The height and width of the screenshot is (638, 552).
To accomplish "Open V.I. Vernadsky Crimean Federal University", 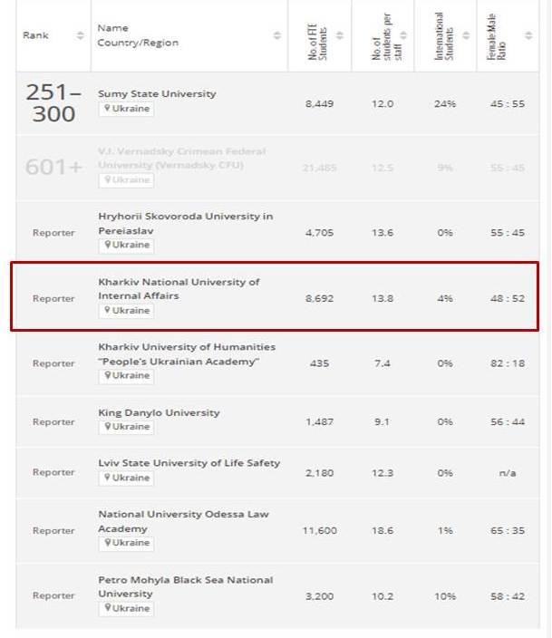I will click(181, 158).
